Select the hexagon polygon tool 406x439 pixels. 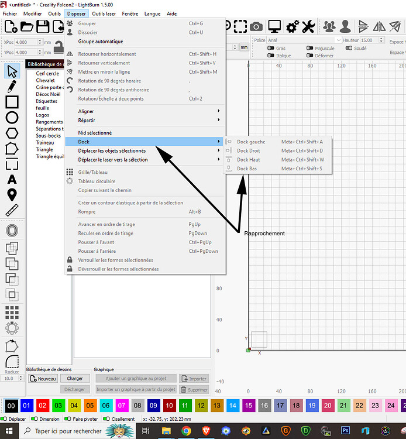[12, 133]
